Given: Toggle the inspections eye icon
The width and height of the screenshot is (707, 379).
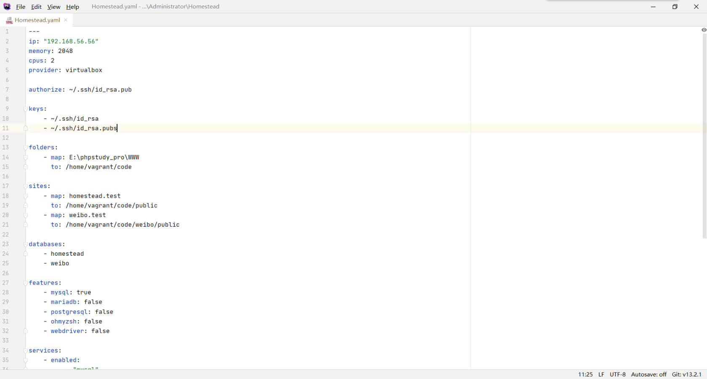Looking at the screenshot, I should (x=704, y=30).
